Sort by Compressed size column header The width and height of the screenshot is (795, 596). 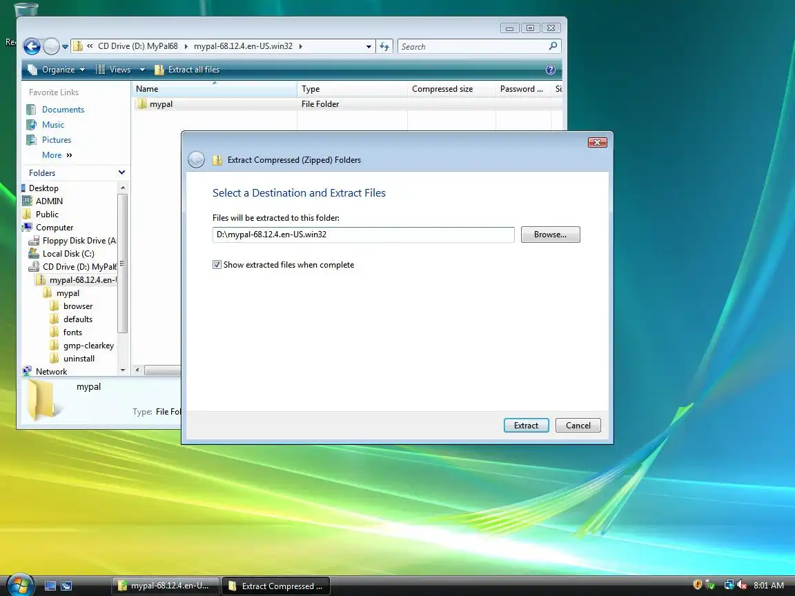tap(452, 89)
